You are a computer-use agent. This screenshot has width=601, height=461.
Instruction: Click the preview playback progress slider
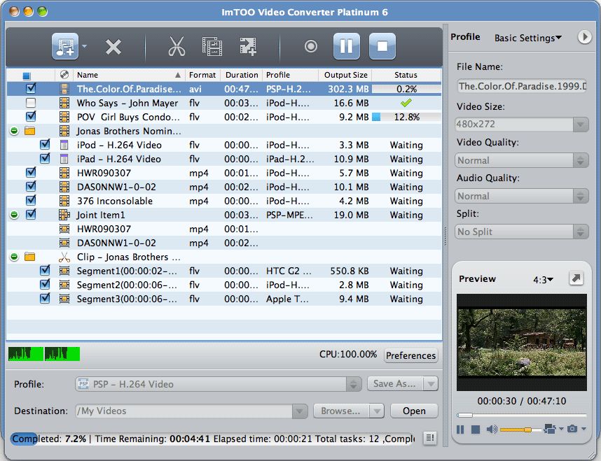pos(522,415)
